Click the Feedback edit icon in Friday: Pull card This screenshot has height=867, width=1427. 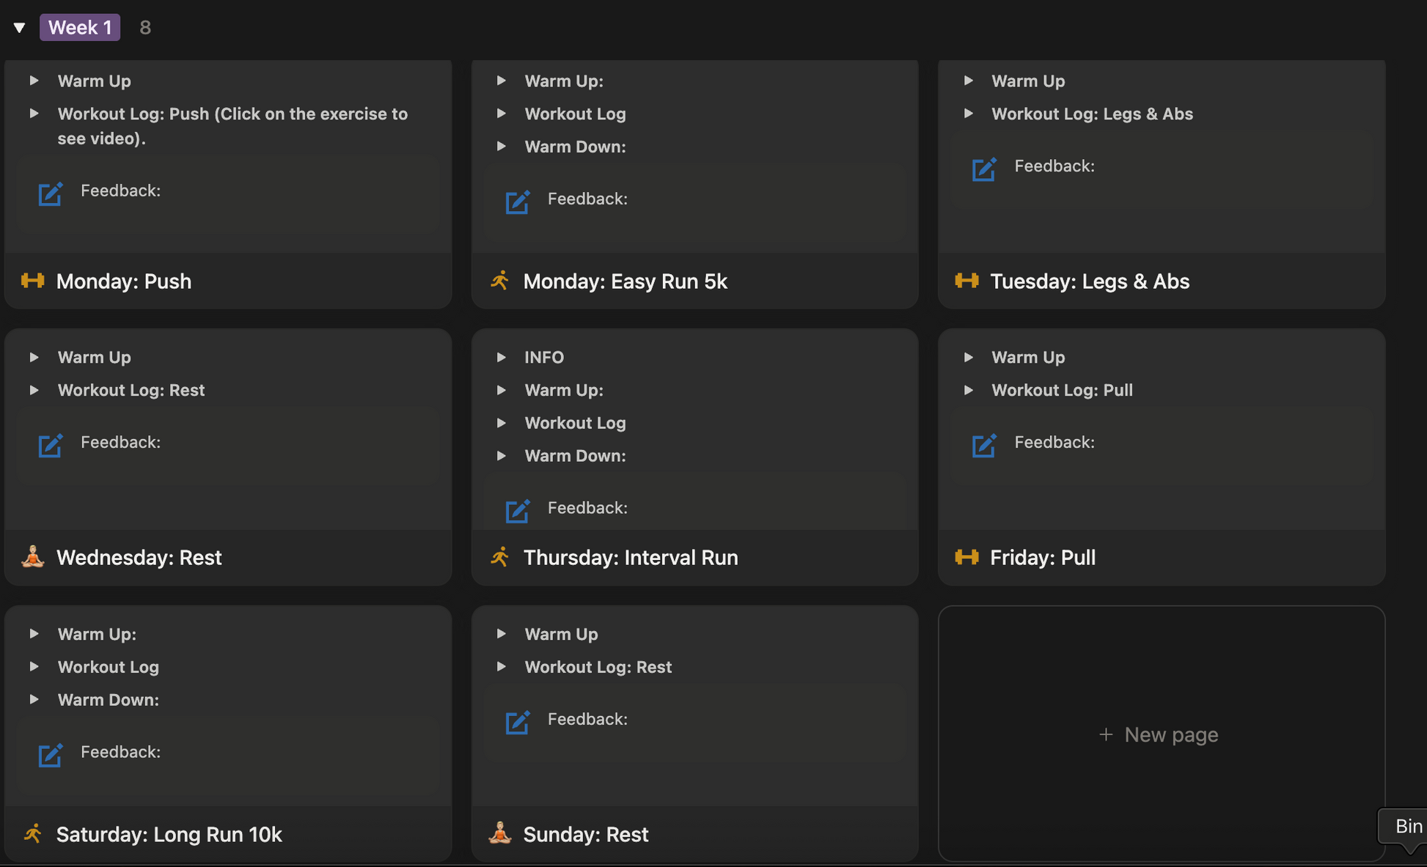point(983,446)
